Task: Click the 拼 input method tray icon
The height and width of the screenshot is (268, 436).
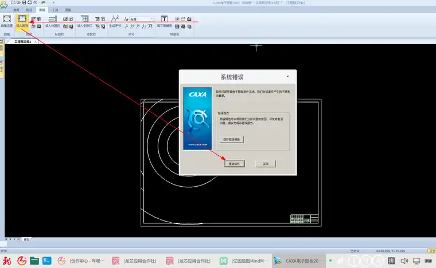Action: (391, 261)
